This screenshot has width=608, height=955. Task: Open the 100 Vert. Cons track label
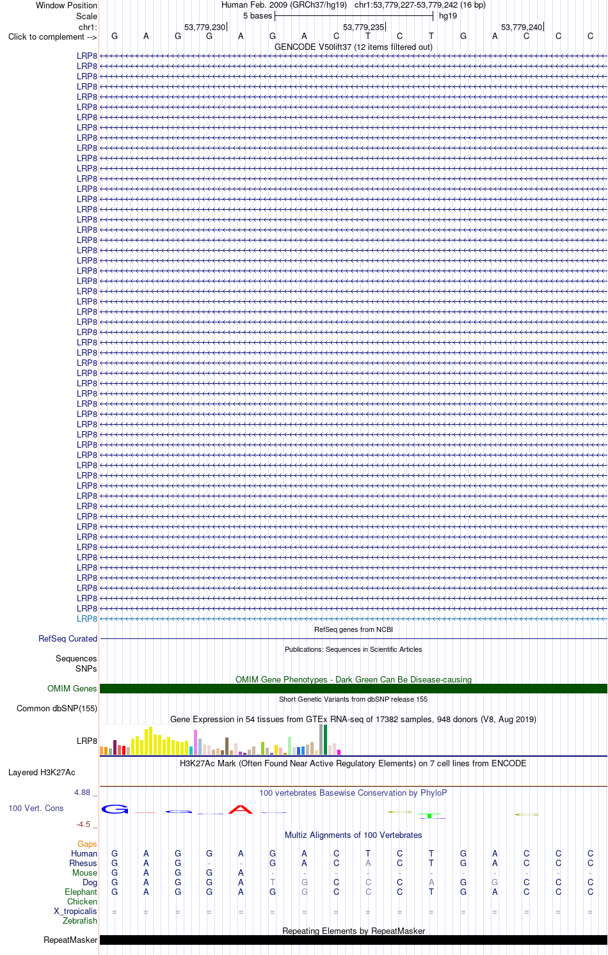pyautogui.click(x=36, y=808)
